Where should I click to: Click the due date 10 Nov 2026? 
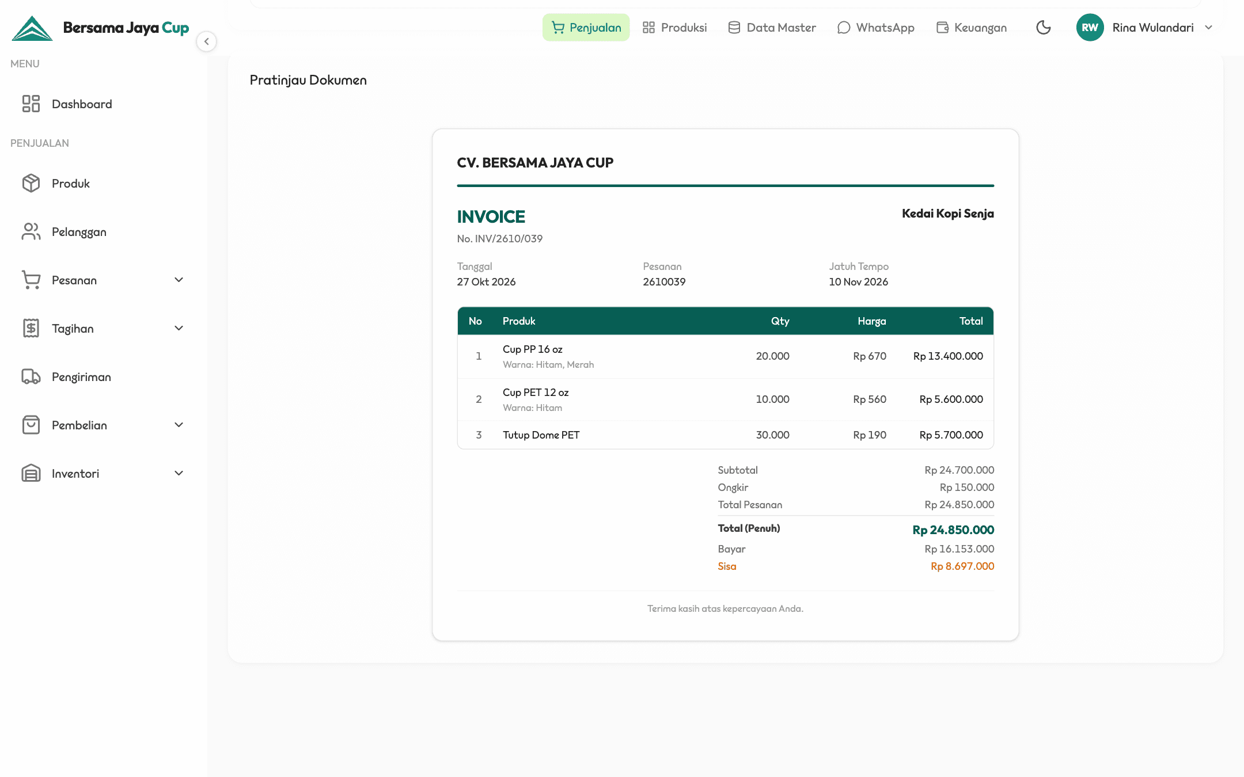[x=858, y=282]
